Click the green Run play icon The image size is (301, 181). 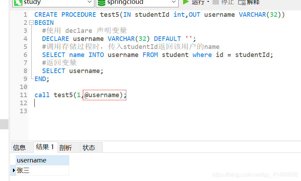tap(186, 2)
